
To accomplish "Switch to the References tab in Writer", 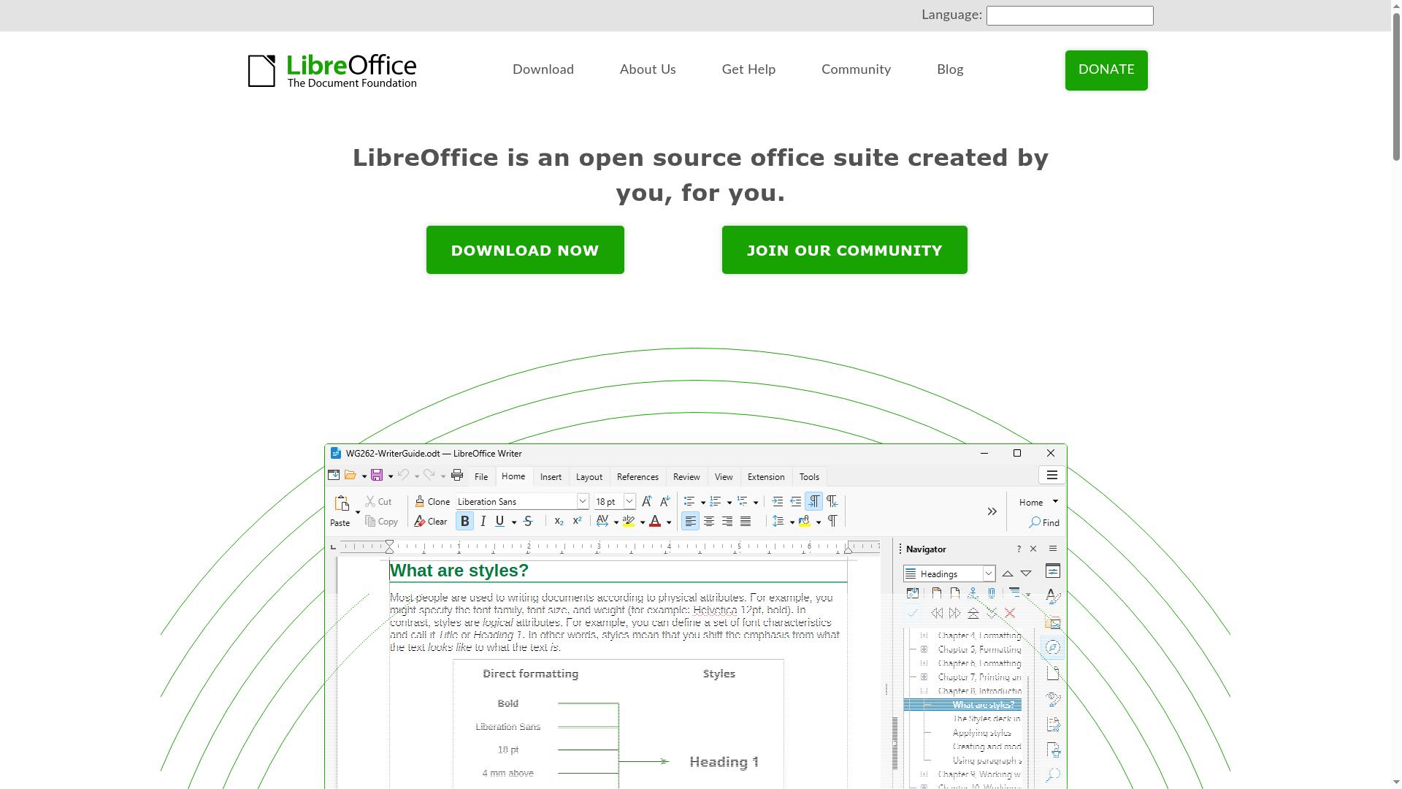I will point(637,477).
